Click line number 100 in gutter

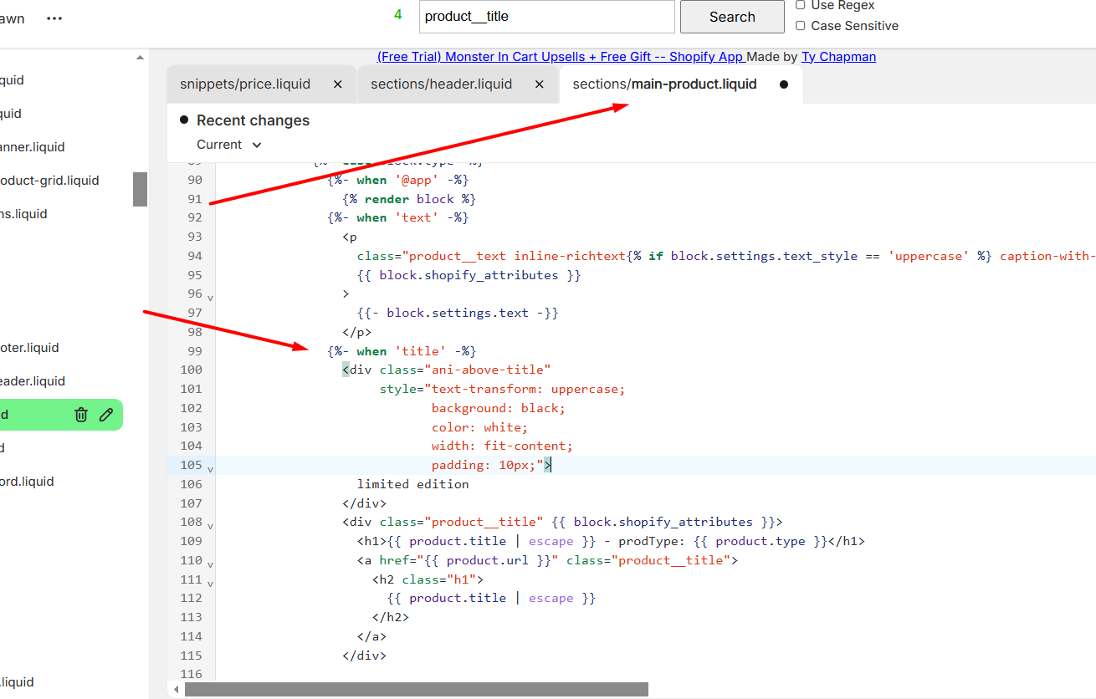[x=191, y=370]
